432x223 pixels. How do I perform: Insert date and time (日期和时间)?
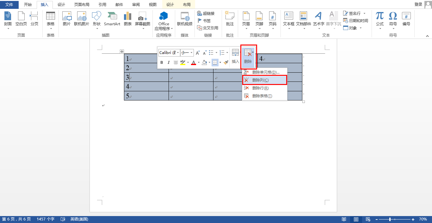tap(356, 21)
